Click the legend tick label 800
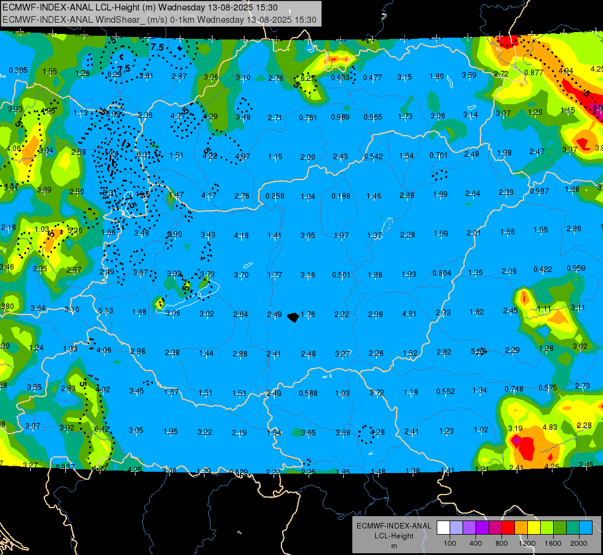 tap(501, 543)
